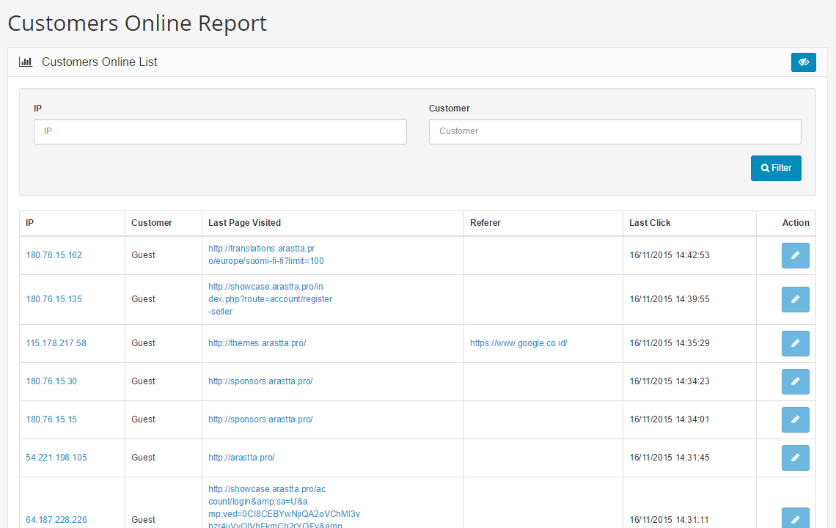Click the edit pencil for IP 180.76.15.162

pos(795,255)
